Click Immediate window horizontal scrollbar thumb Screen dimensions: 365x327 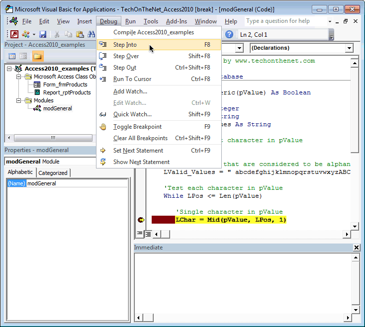pyautogui.click(x=148, y=318)
